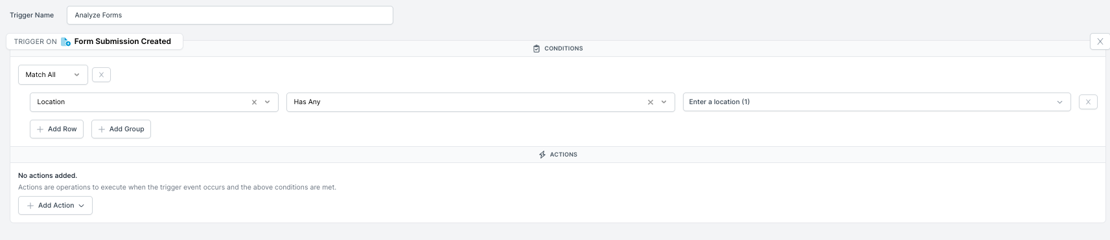This screenshot has width=1110, height=240.
Task: Click the plus icon on Add Row
Action: [40, 129]
